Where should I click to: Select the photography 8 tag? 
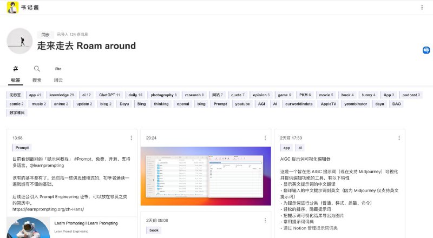163,95
